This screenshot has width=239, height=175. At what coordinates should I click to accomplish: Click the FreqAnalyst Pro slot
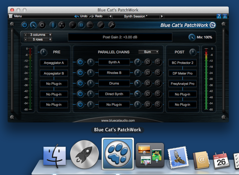click(x=183, y=84)
